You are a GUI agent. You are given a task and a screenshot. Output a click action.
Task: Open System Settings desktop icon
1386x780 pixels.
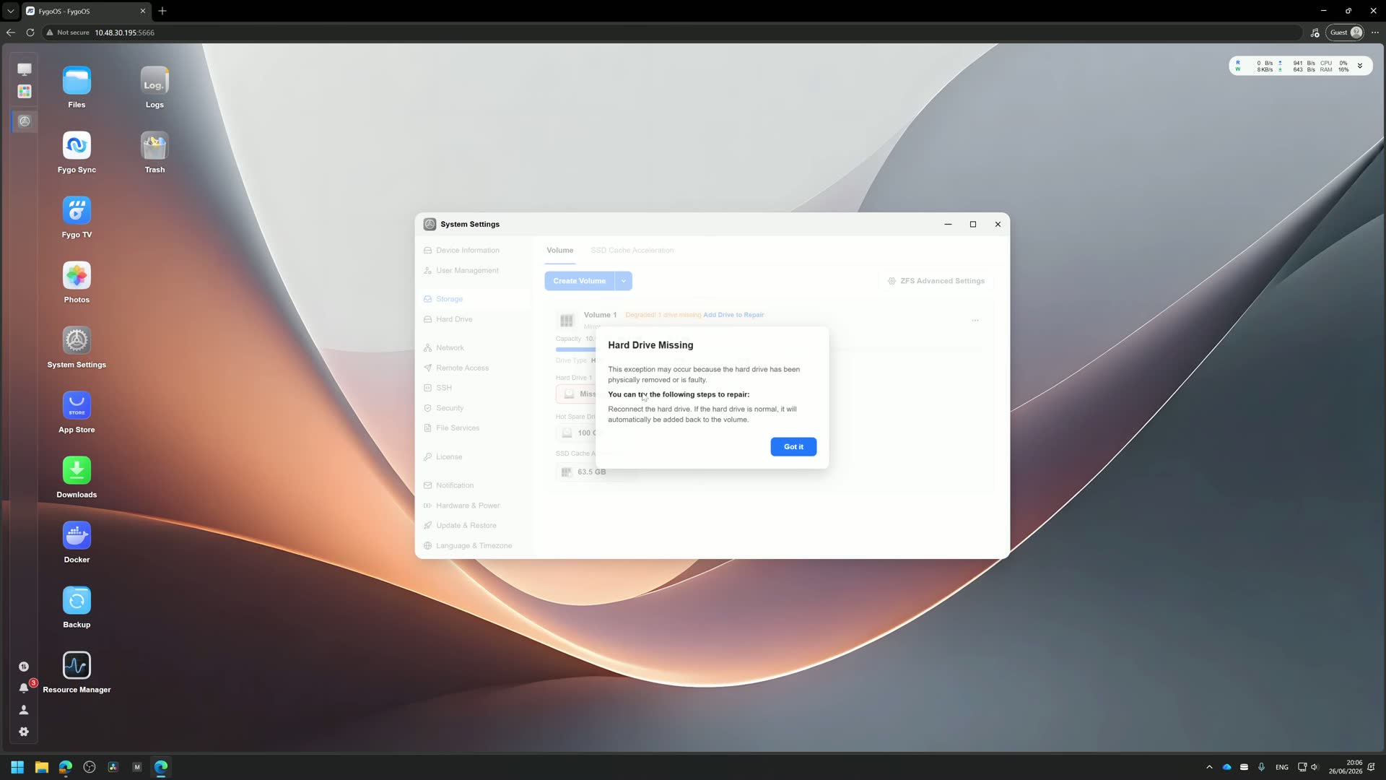(77, 341)
